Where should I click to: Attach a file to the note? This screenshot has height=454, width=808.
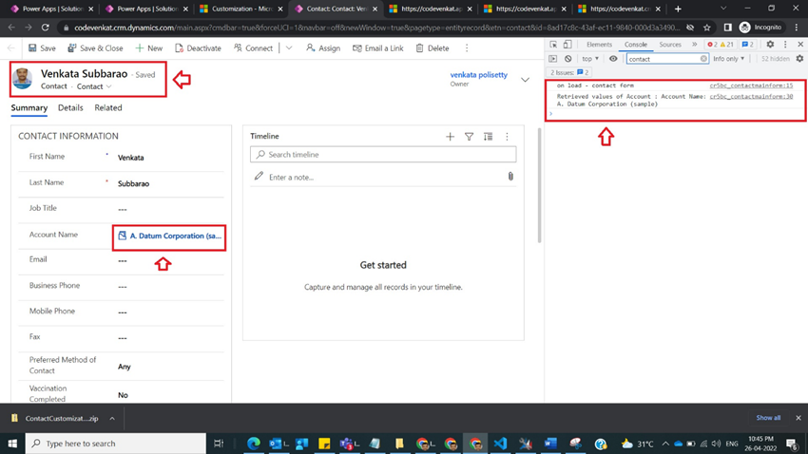510,177
